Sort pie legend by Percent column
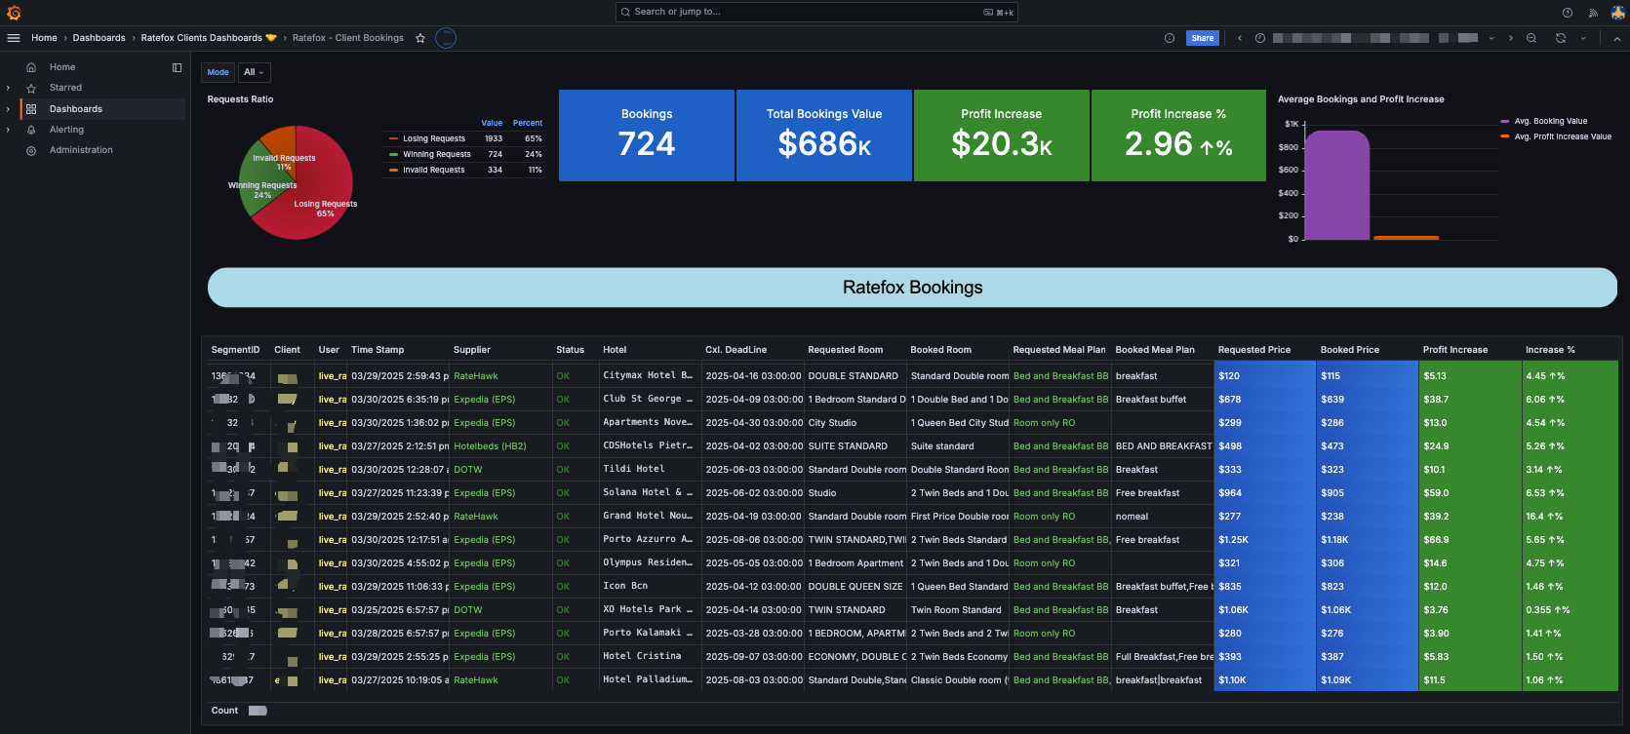 click(x=528, y=123)
